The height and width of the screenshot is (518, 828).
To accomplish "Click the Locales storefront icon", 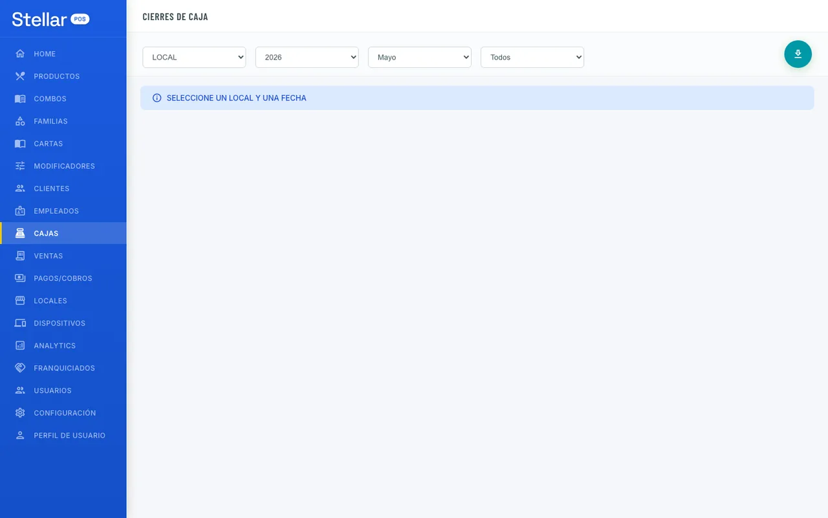I will (20, 300).
